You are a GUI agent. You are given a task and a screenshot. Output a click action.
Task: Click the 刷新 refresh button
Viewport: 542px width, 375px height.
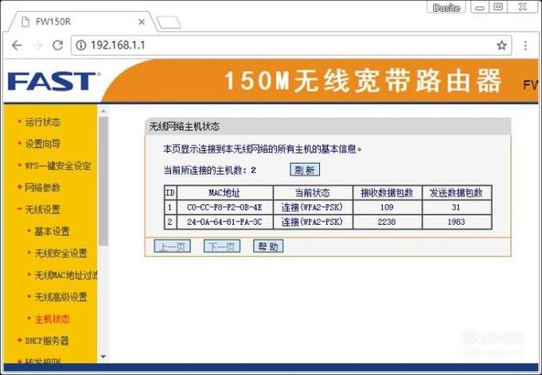pos(305,170)
